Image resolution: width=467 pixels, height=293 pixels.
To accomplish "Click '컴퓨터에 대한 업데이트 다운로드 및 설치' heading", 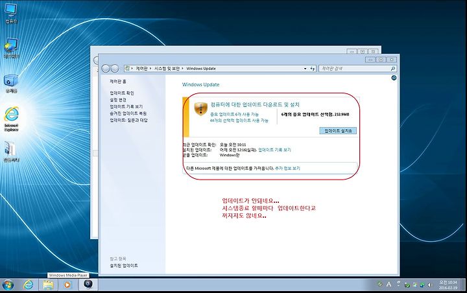I will (x=255, y=105).
